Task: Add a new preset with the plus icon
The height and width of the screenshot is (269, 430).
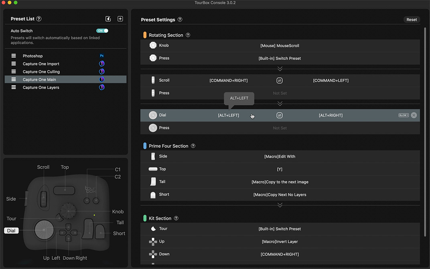Action: click(x=120, y=19)
